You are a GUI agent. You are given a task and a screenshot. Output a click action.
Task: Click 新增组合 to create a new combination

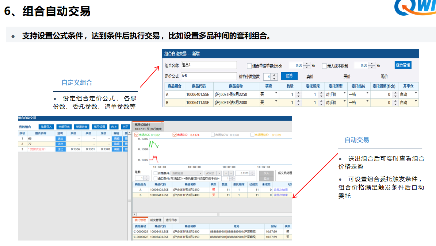[82, 127]
